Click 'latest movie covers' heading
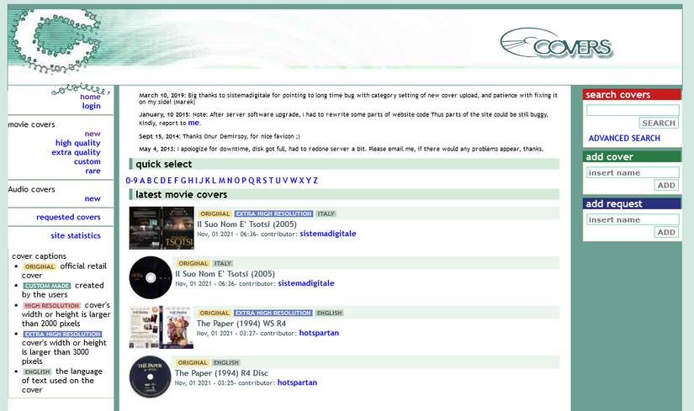This screenshot has height=411, width=694. pyautogui.click(x=182, y=195)
